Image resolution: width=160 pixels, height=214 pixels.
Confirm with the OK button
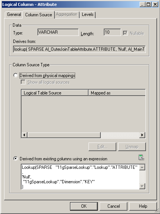84,206
